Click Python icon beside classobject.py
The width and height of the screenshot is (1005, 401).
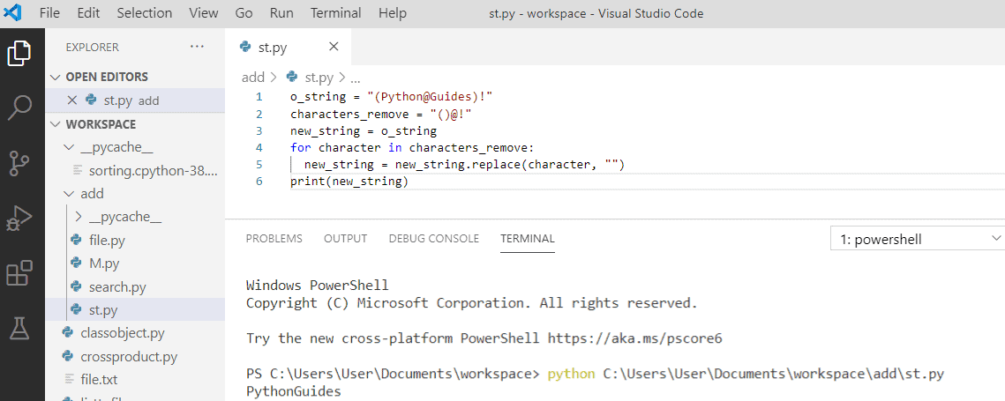[x=67, y=333]
